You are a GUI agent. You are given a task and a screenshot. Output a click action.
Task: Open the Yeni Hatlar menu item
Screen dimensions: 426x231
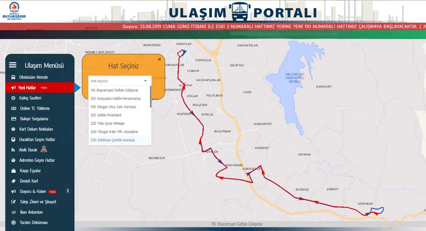click(x=27, y=88)
